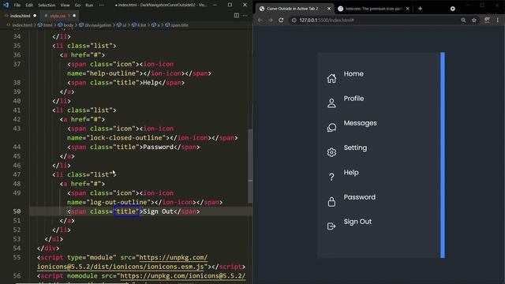This screenshot has height=284, width=505.
Task: Switch to the index.html editor tab
Action: [x=21, y=16]
